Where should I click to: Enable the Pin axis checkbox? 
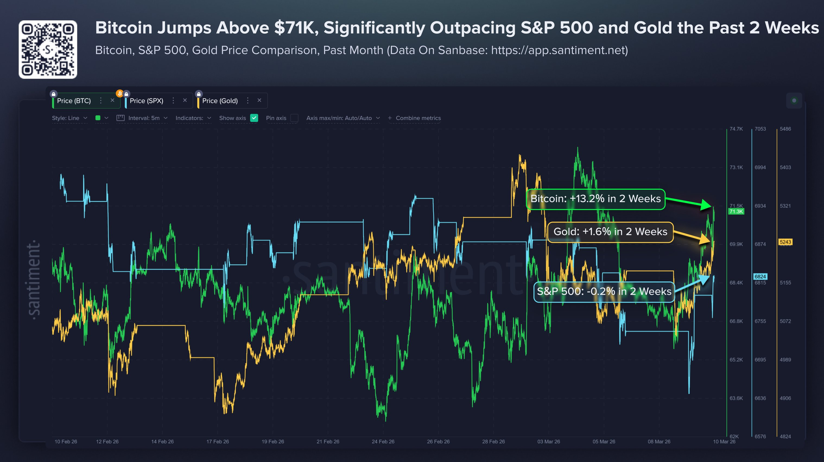pyautogui.click(x=294, y=118)
